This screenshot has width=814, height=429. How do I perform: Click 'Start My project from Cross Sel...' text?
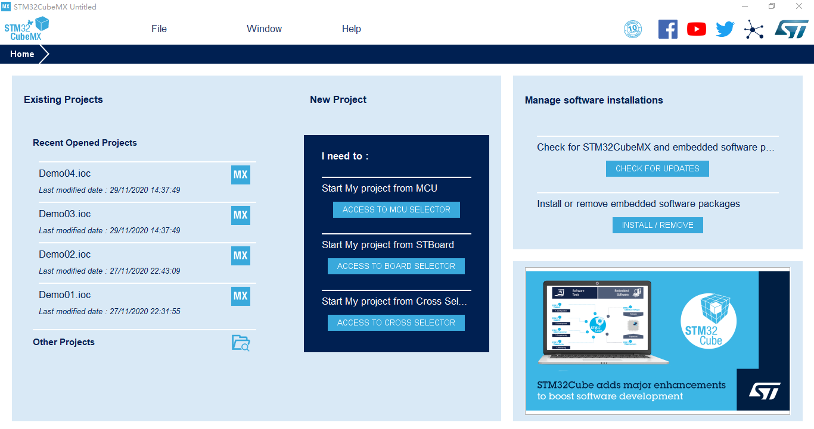[394, 301]
